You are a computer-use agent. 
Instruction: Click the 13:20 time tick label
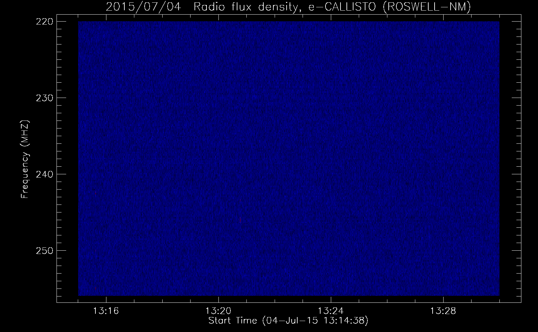218,311
